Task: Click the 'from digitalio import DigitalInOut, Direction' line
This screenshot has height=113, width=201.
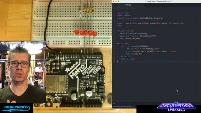Action: 140,18
